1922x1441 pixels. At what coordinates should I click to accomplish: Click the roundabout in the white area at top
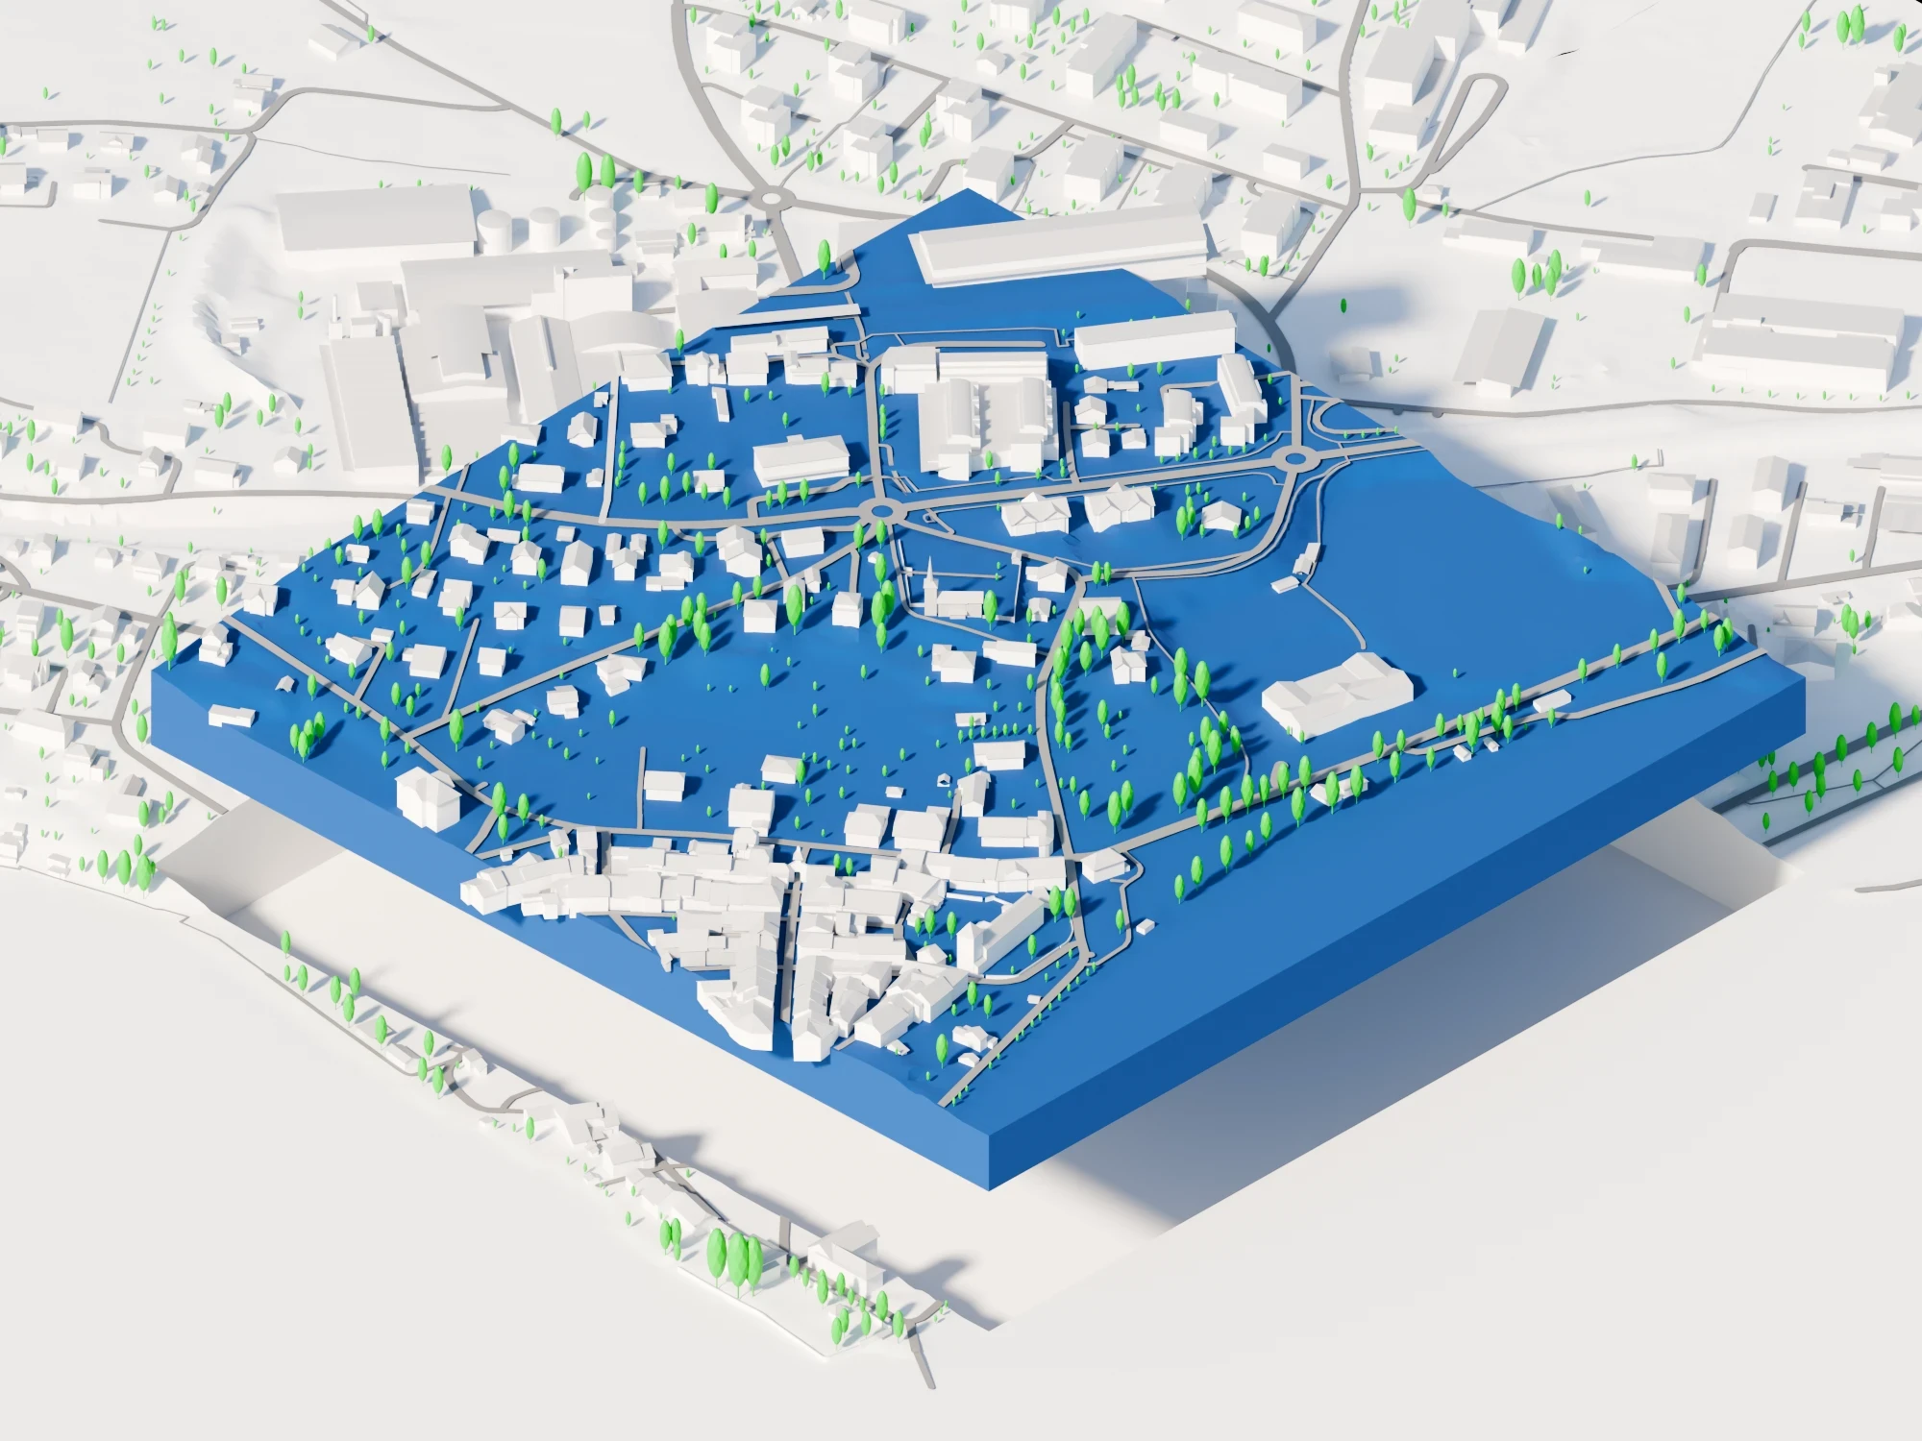point(770,200)
